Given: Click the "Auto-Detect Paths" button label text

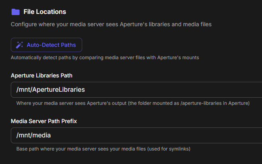Looking at the screenshot, I should [51, 45].
